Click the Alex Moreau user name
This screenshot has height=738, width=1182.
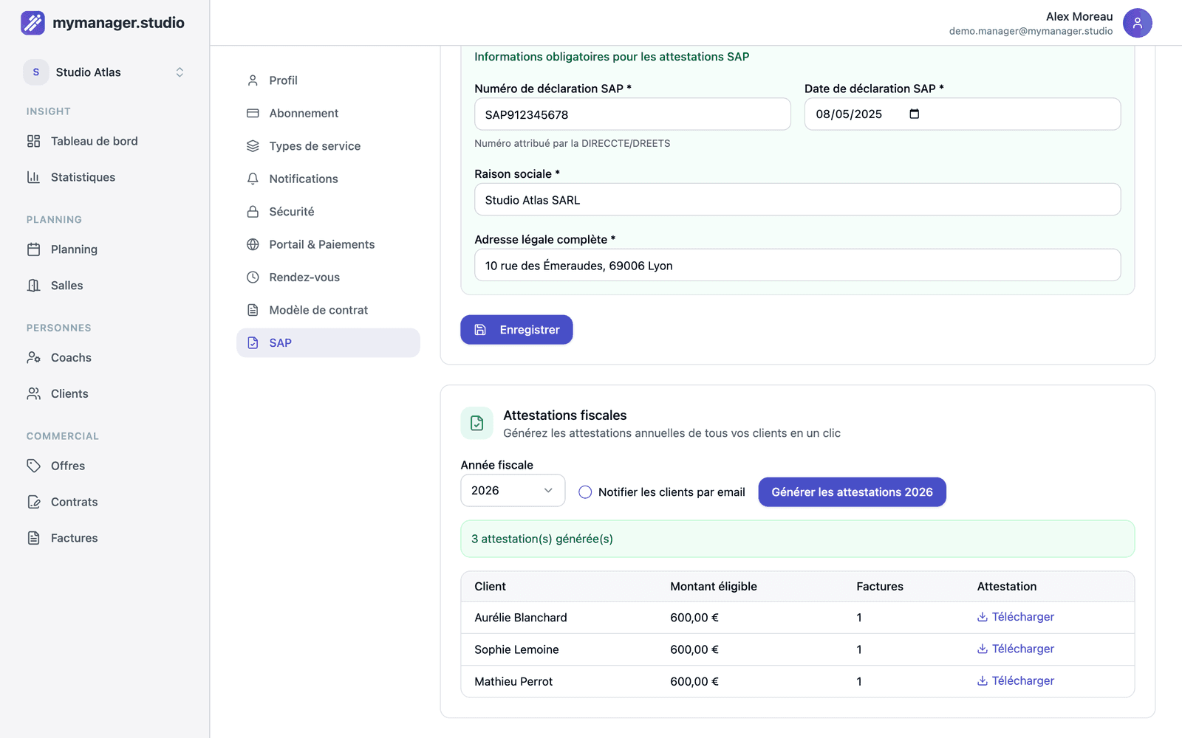[x=1079, y=16]
